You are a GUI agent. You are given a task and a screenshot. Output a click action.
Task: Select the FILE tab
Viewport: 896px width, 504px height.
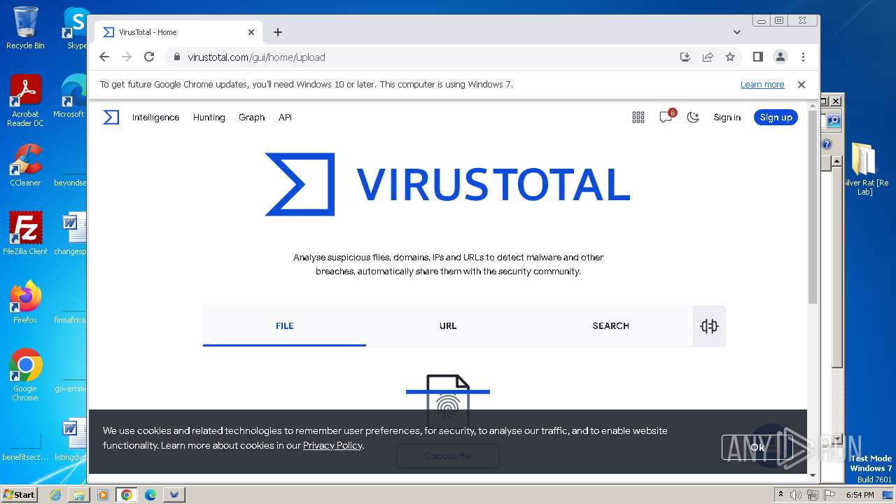tap(284, 325)
